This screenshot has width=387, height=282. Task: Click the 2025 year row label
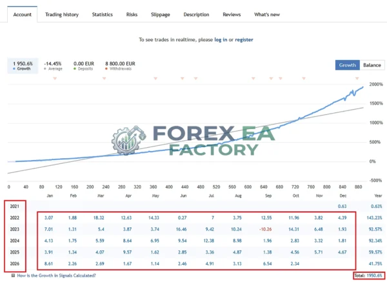[15, 252]
